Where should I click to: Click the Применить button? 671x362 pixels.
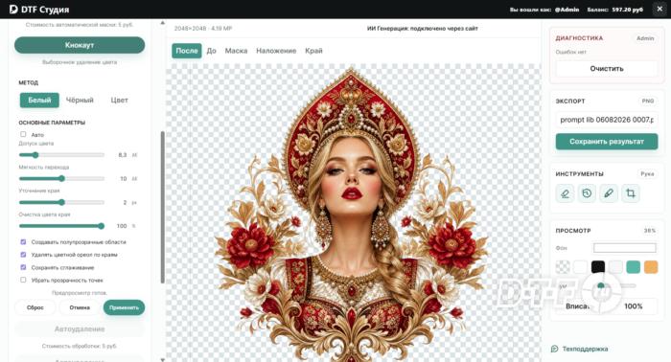pos(124,307)
